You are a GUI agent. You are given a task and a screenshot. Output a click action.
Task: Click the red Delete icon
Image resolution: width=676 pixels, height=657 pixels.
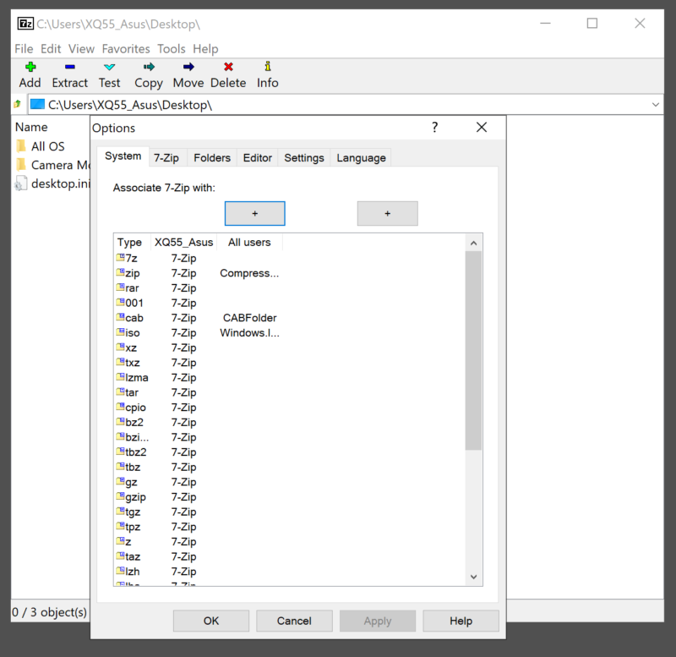click(x=228, y=68)
